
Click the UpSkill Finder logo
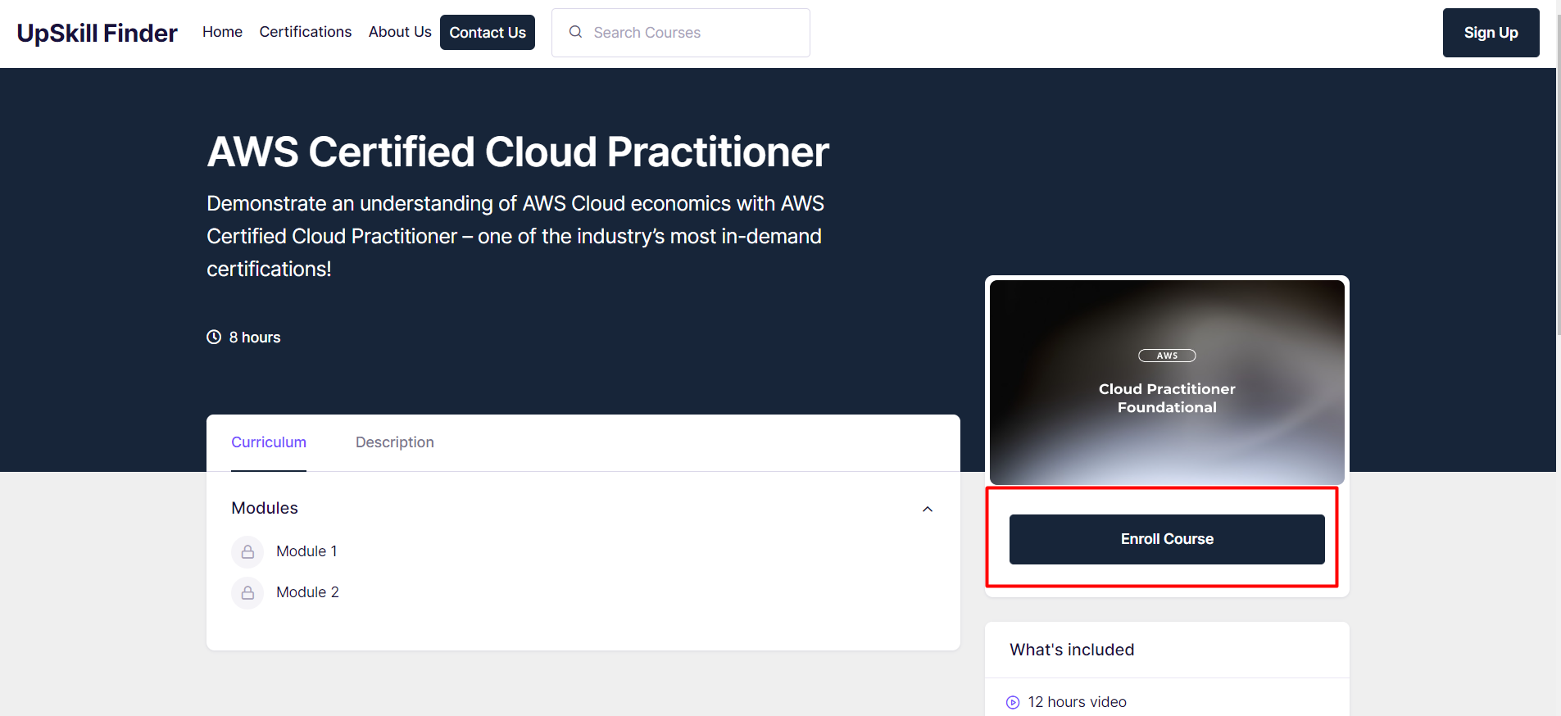pos(97,33)
